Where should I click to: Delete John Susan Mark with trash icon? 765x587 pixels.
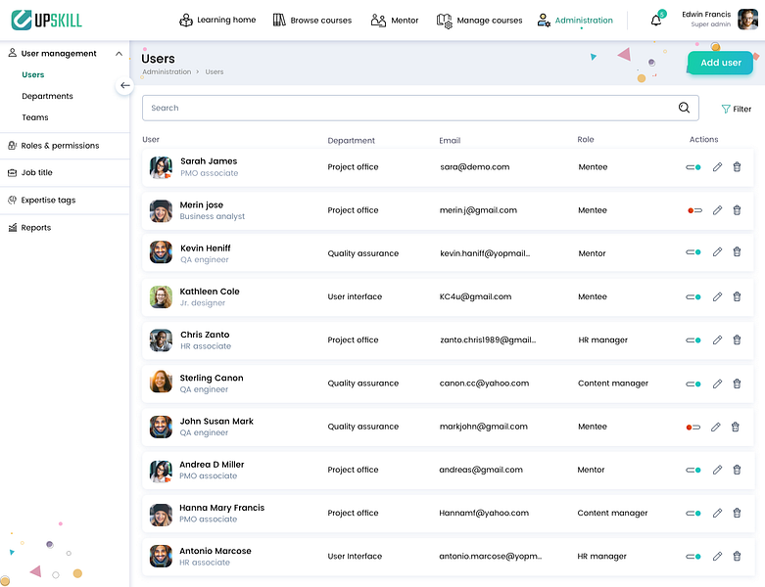click(x=736, y=428)
